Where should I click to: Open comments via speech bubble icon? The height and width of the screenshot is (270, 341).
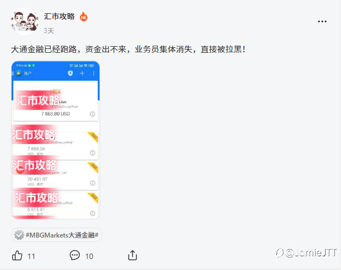75,255
